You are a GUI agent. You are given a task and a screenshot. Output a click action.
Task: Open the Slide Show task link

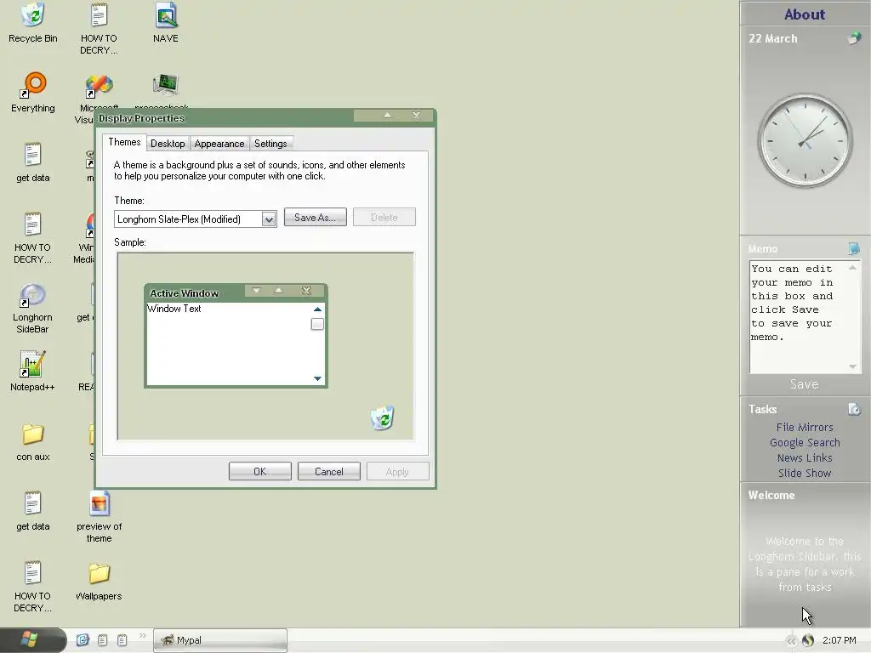point(805,473)
